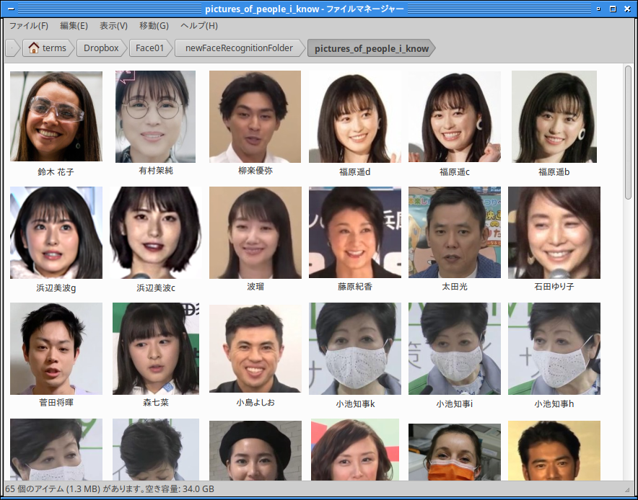
Task: Select the 福原遥d image thumbnail
Action: pyautogui.click(x=355, y=117)
